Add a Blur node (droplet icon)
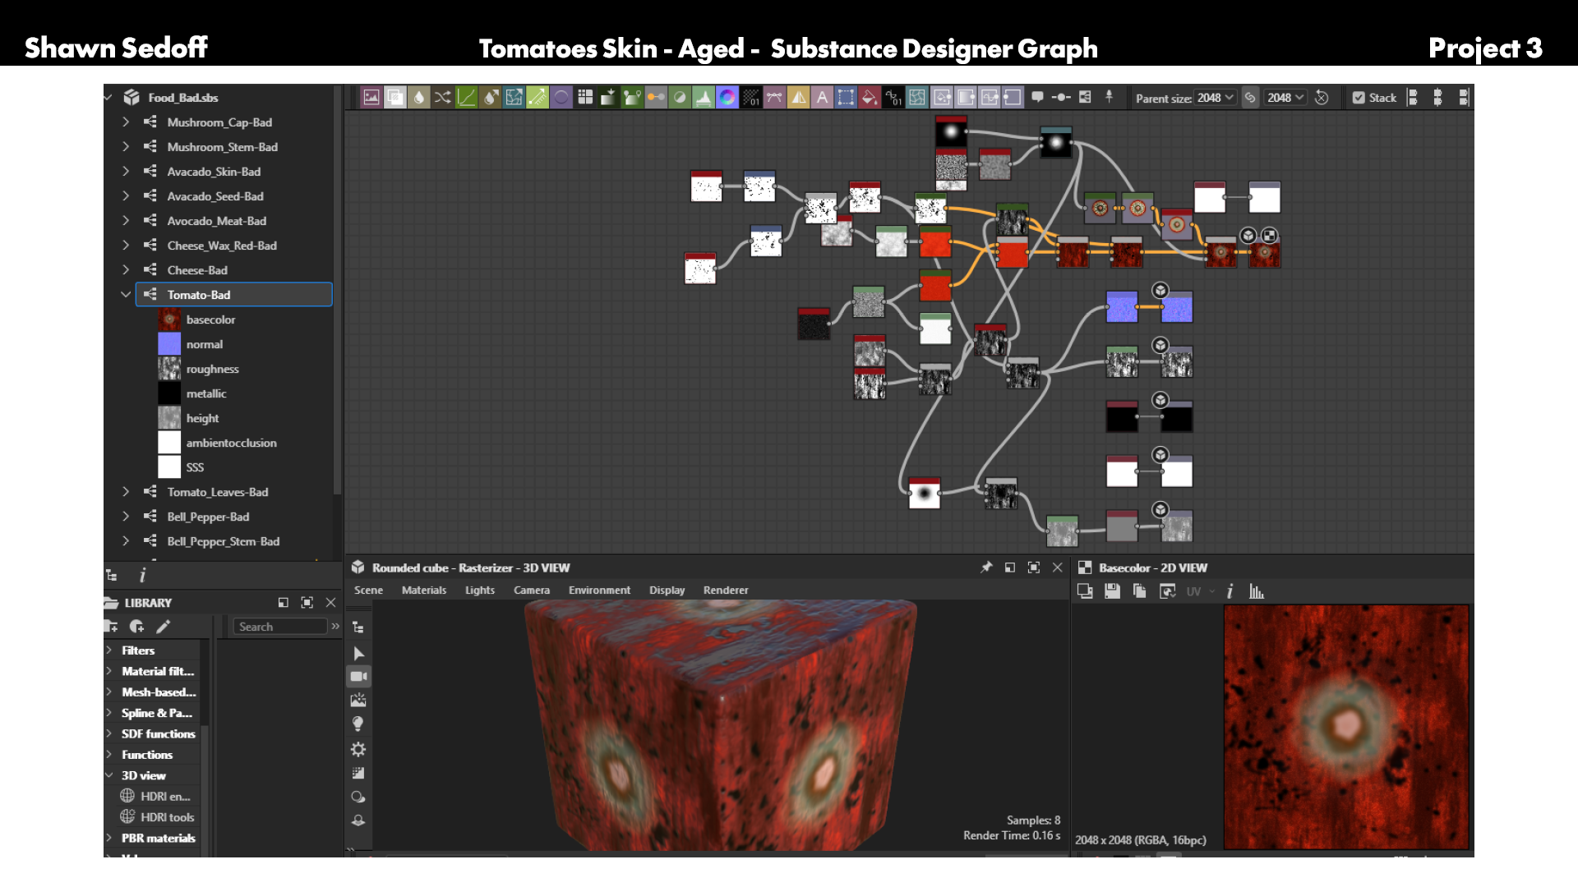 click(x=419, y=98)
